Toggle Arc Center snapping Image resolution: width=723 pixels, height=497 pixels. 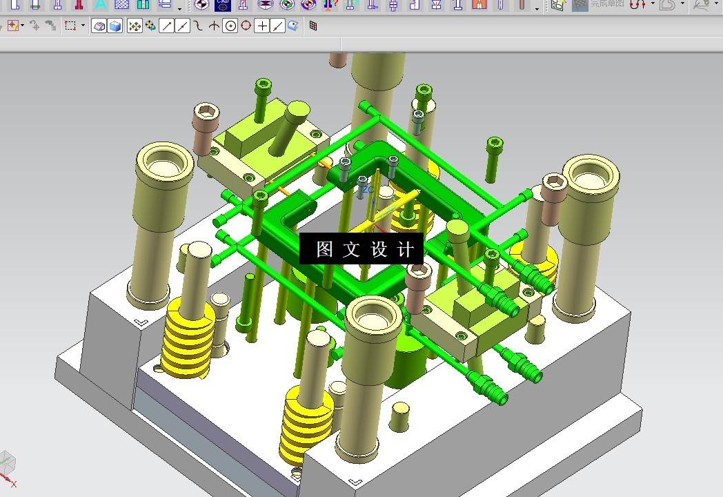[230, 26]
